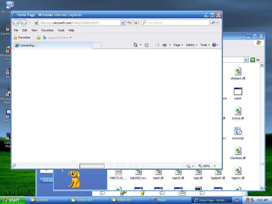Click the Start button
This screenshot has width=272, height=204.
pyautogui.click(x=12, y=200)
